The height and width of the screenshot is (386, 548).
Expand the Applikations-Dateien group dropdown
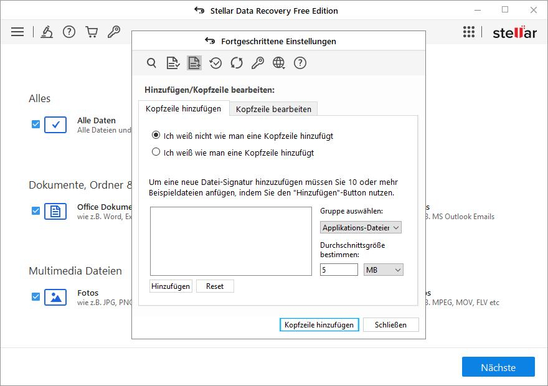click(361, 228)
